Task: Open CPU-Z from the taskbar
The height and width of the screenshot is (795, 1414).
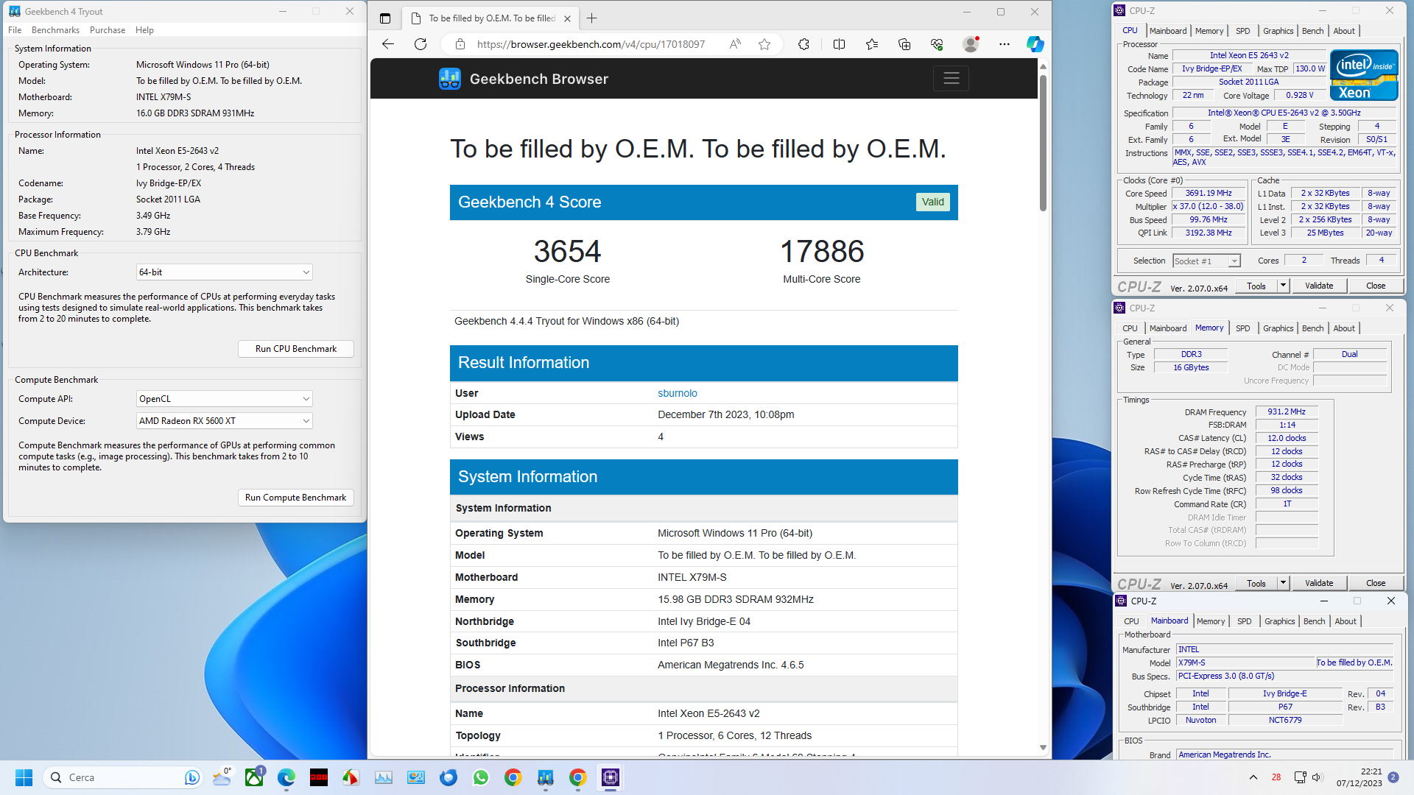Action: (x=611, y=777)
